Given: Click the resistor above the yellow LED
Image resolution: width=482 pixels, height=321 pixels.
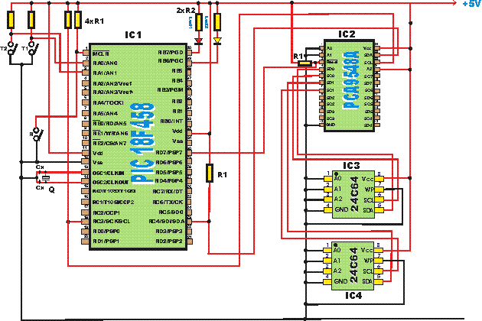Looking at the screenshot, I should tap(217, 22).
